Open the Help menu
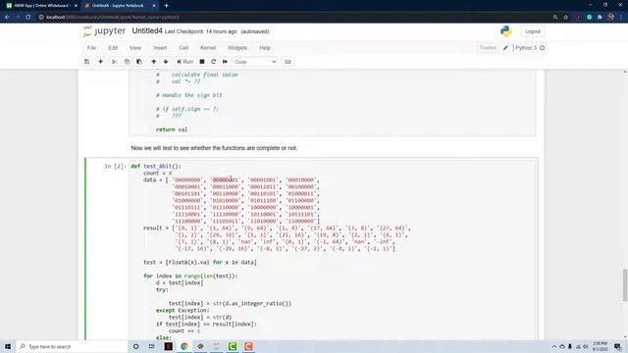 pyautogui.click(x=265, y=48)
